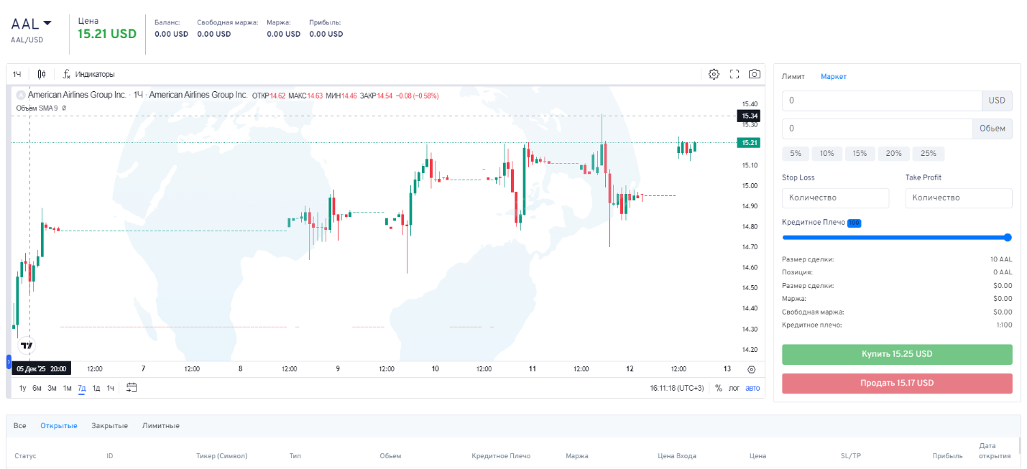Open chart settings gear
Viewport: 1027px width, 469px height.
pyautogui.click(x=714, y=74)
